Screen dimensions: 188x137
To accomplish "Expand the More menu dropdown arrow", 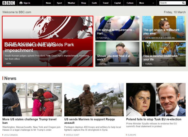I will (153, 3).
